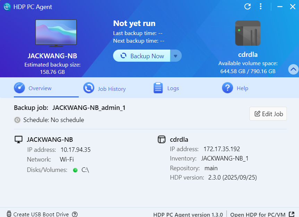Click the schedule clock icon
The width and height of the screenshot is (299, 217).
click(x=17, y=120)
